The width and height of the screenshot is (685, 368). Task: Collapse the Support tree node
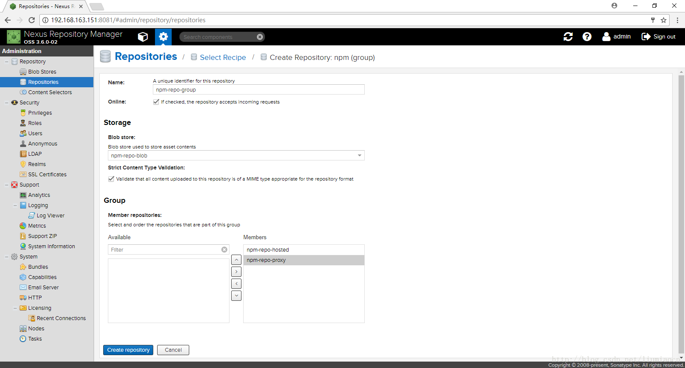click(x=6, y=185)
